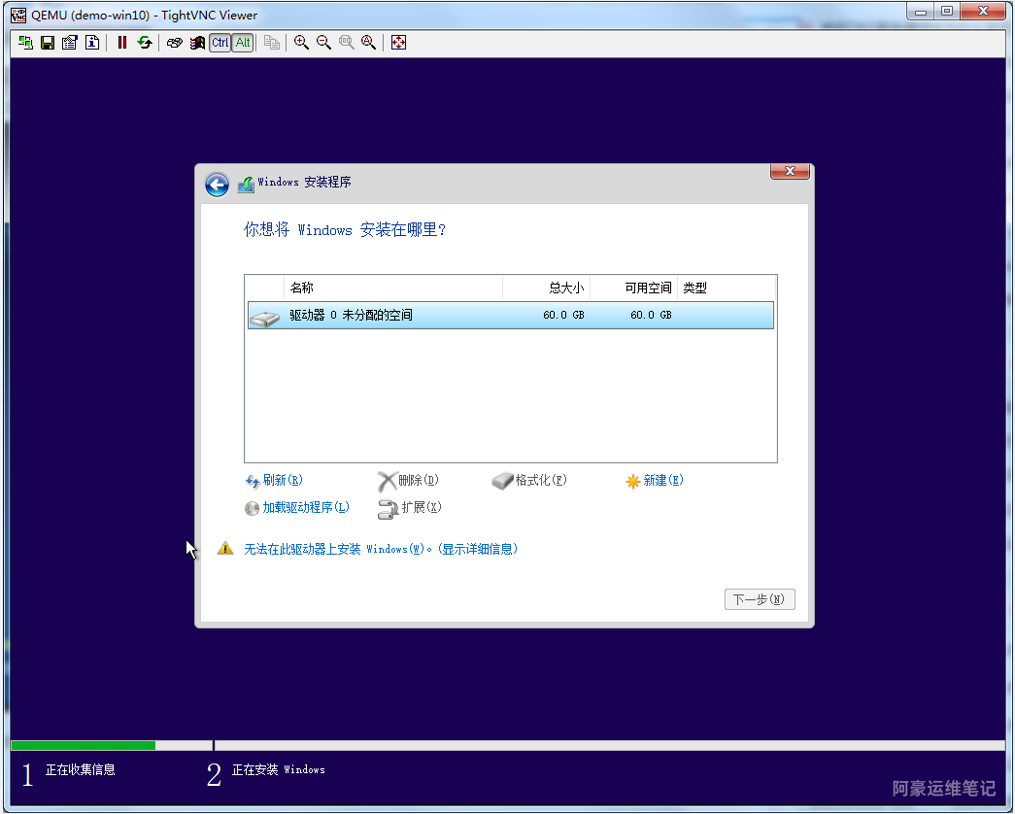This screenshot has height=814, width=1015.
Task: Click the disc icon beside 加载驱动程序
Action: pyautogui.click(x=252, y=508)
